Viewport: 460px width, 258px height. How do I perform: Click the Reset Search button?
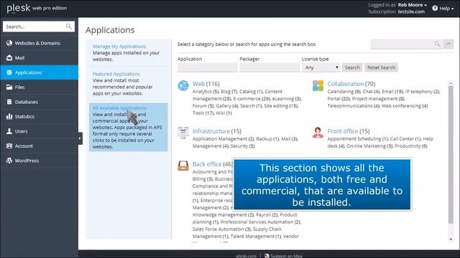[381, 67]
